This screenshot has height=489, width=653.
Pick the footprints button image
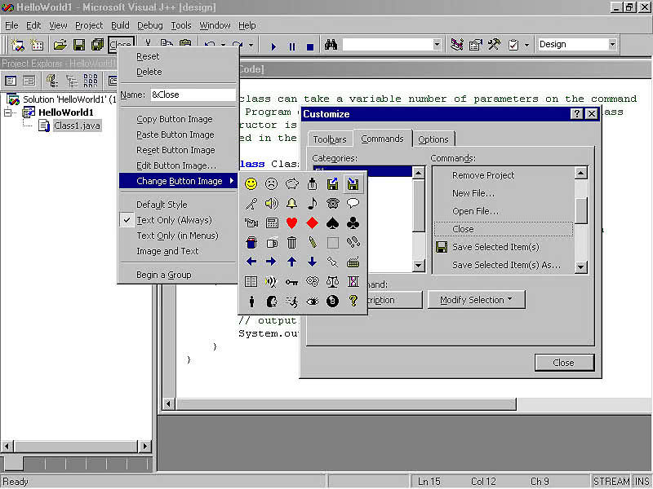(x=353, y=242)
